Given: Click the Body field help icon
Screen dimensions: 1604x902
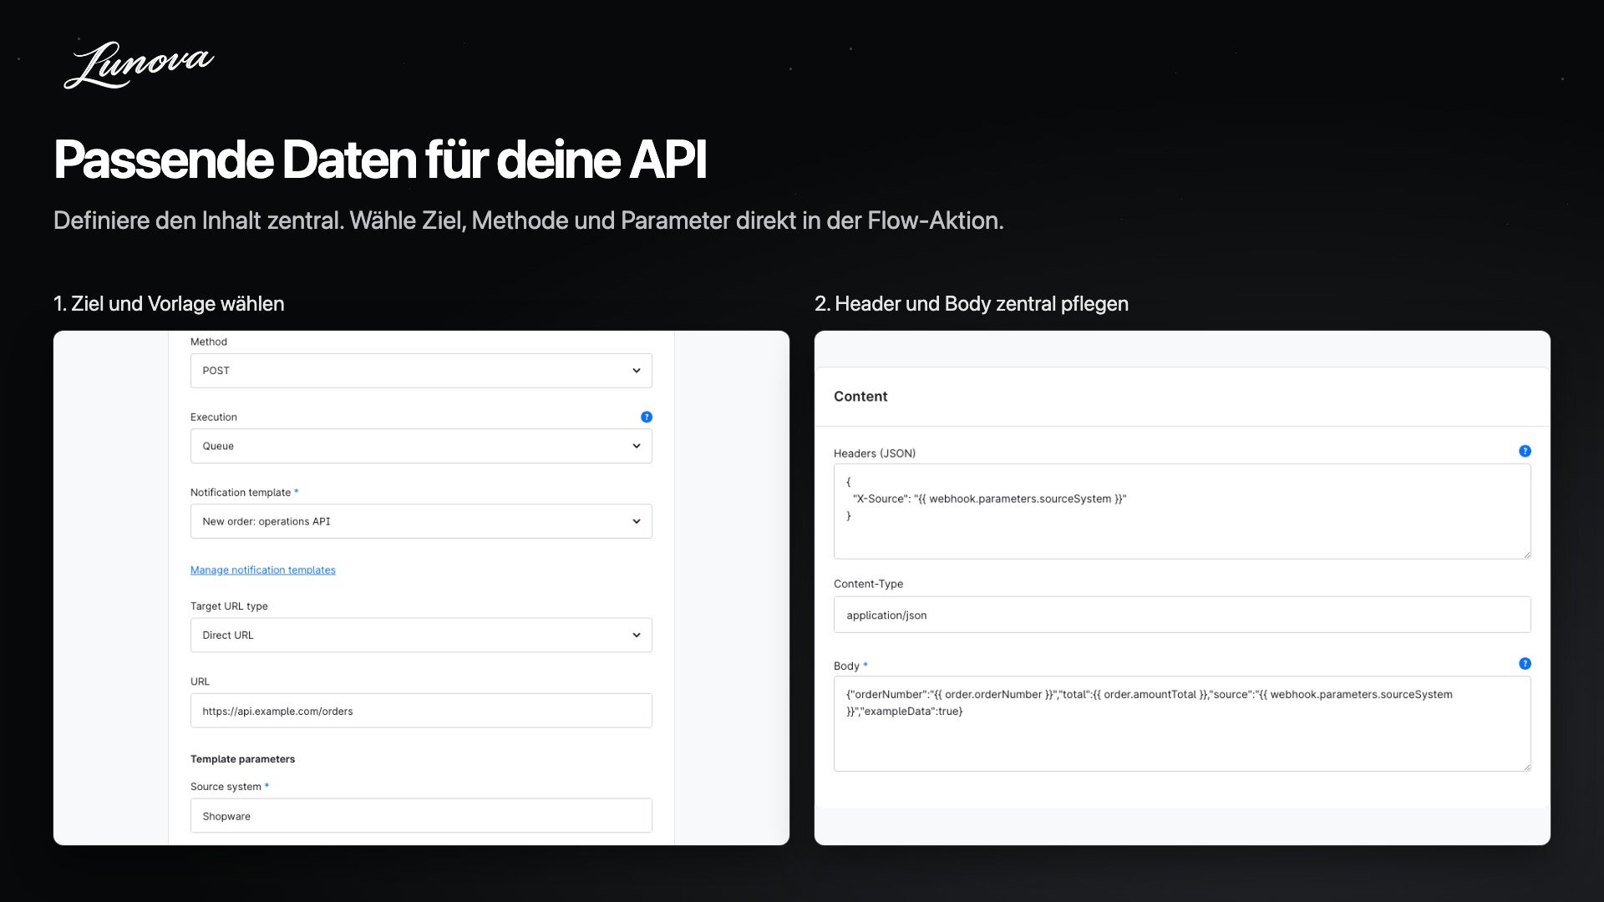Looking at the screenshot, I should [1525, 664].
